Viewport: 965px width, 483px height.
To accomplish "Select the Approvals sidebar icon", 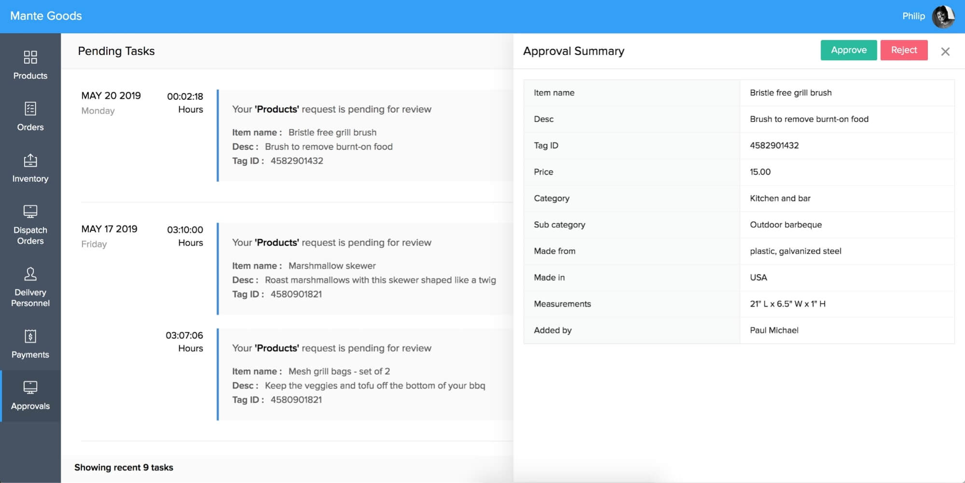I will tap(30, 388).
